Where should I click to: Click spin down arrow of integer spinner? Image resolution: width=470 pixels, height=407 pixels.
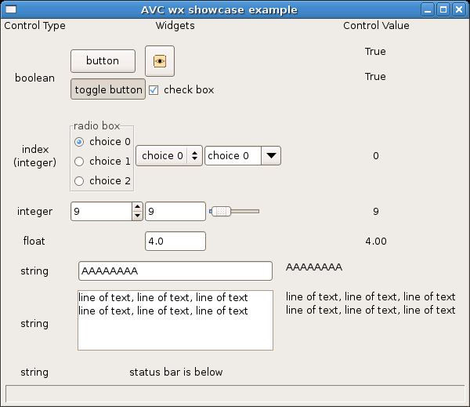137,216
